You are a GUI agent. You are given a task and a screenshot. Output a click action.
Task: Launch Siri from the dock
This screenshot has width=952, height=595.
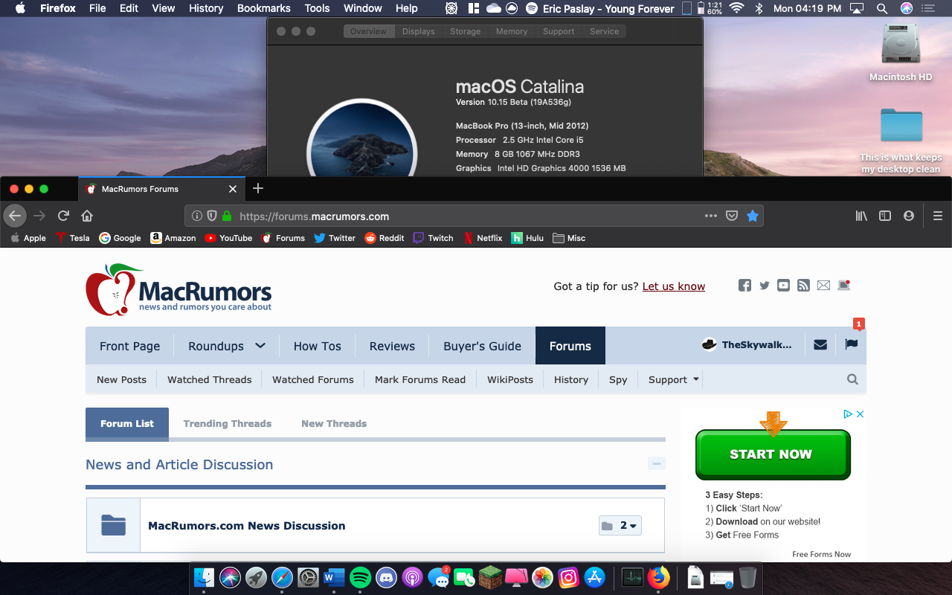[x=230, y=577]
